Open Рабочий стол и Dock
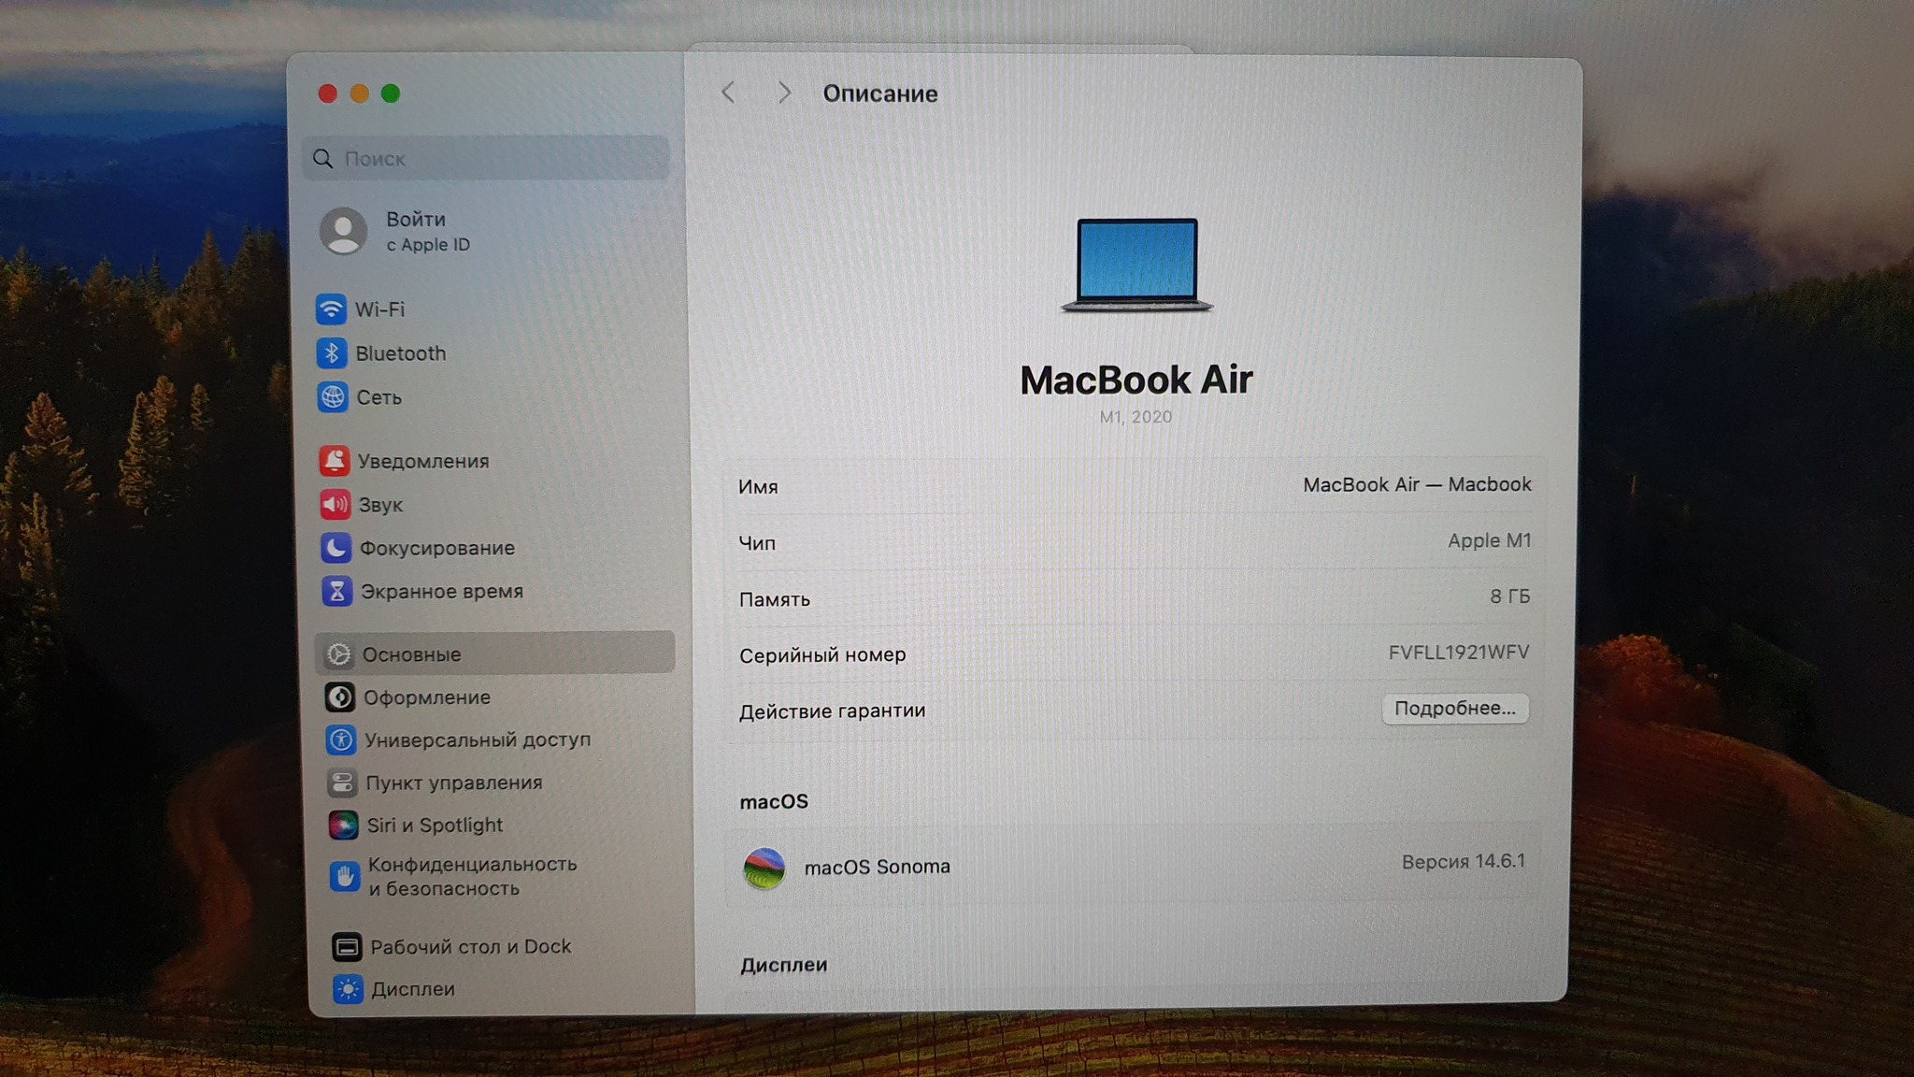Viewport: 1914px width, 1077px height. [470, 946]
